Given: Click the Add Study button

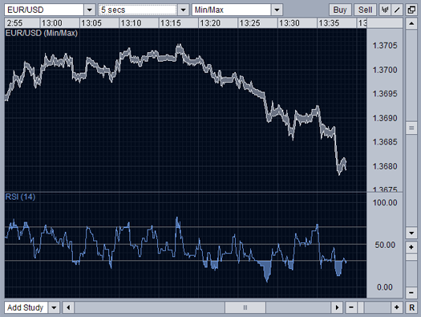Looking at the screenshot, I should [x=26, y=307].
